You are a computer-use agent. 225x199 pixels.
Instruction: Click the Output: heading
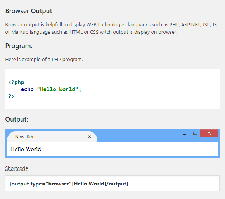(x=17, y=119)
